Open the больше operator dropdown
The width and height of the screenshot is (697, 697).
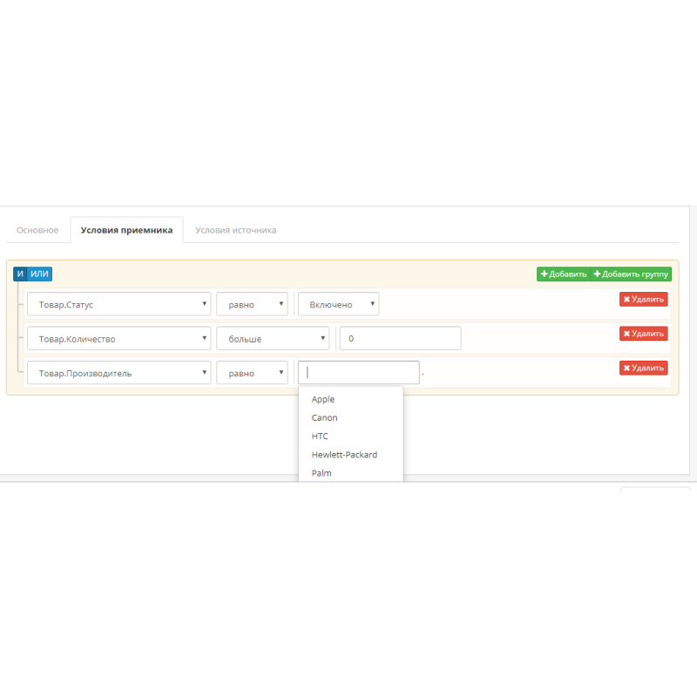[x=273, y=338]
